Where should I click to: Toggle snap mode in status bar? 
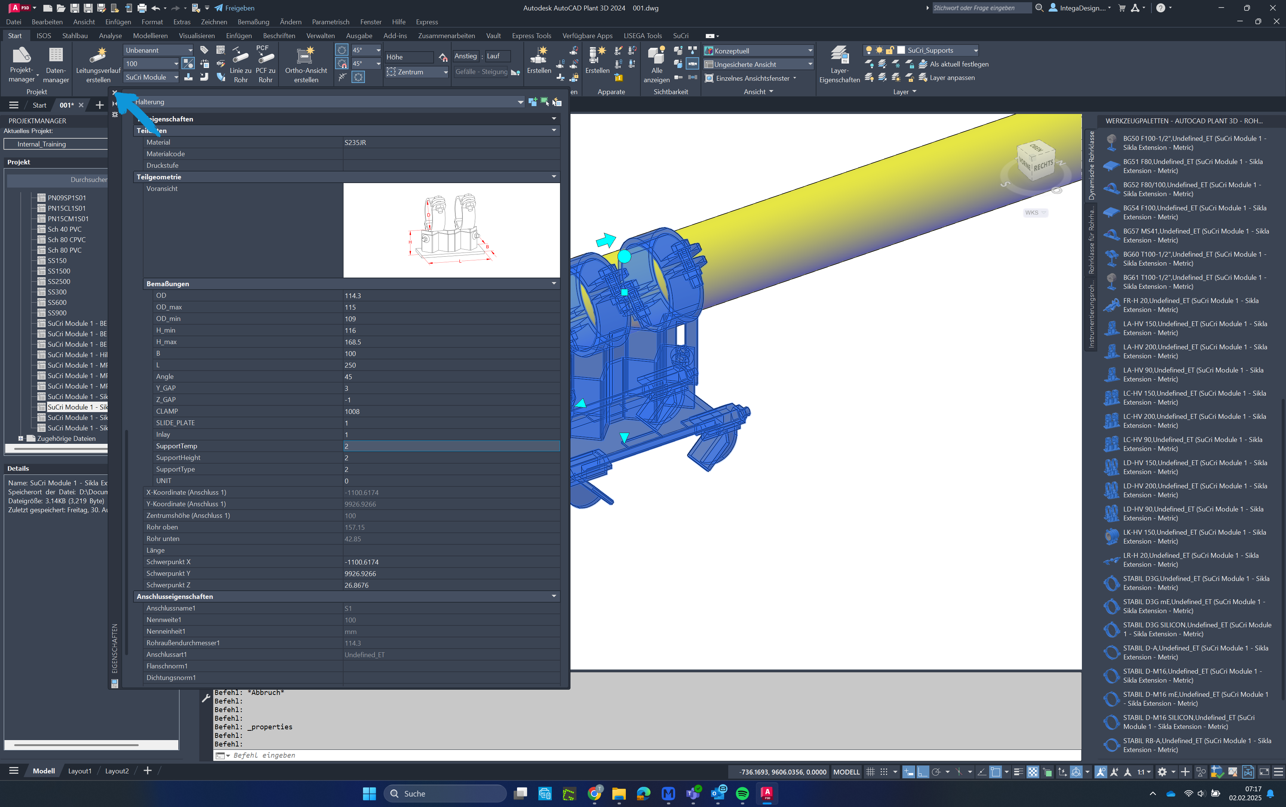pyautogui.click(x=884, y=772)
